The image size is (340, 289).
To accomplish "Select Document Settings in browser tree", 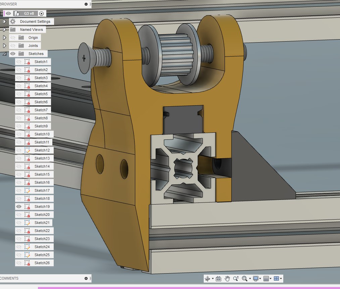I will [x=35, y=21].
